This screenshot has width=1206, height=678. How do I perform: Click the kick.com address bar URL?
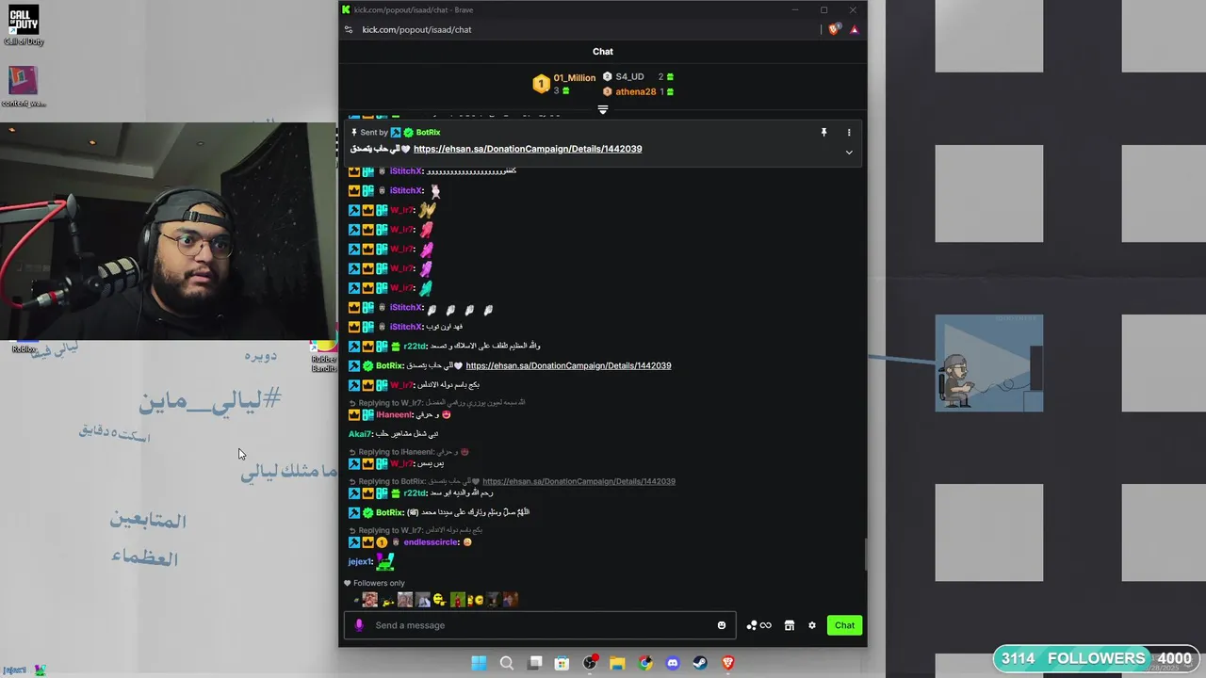(416, 29)
